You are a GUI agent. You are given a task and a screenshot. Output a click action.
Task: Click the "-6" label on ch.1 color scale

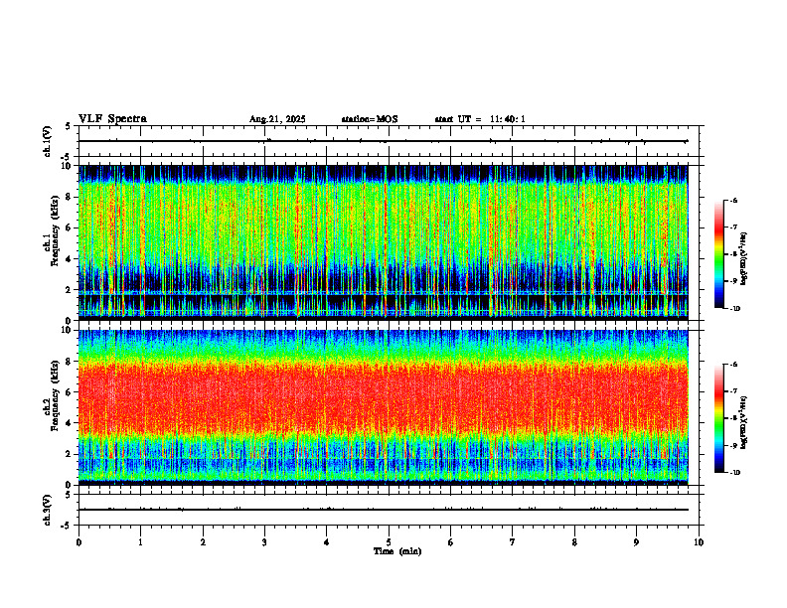732,200
